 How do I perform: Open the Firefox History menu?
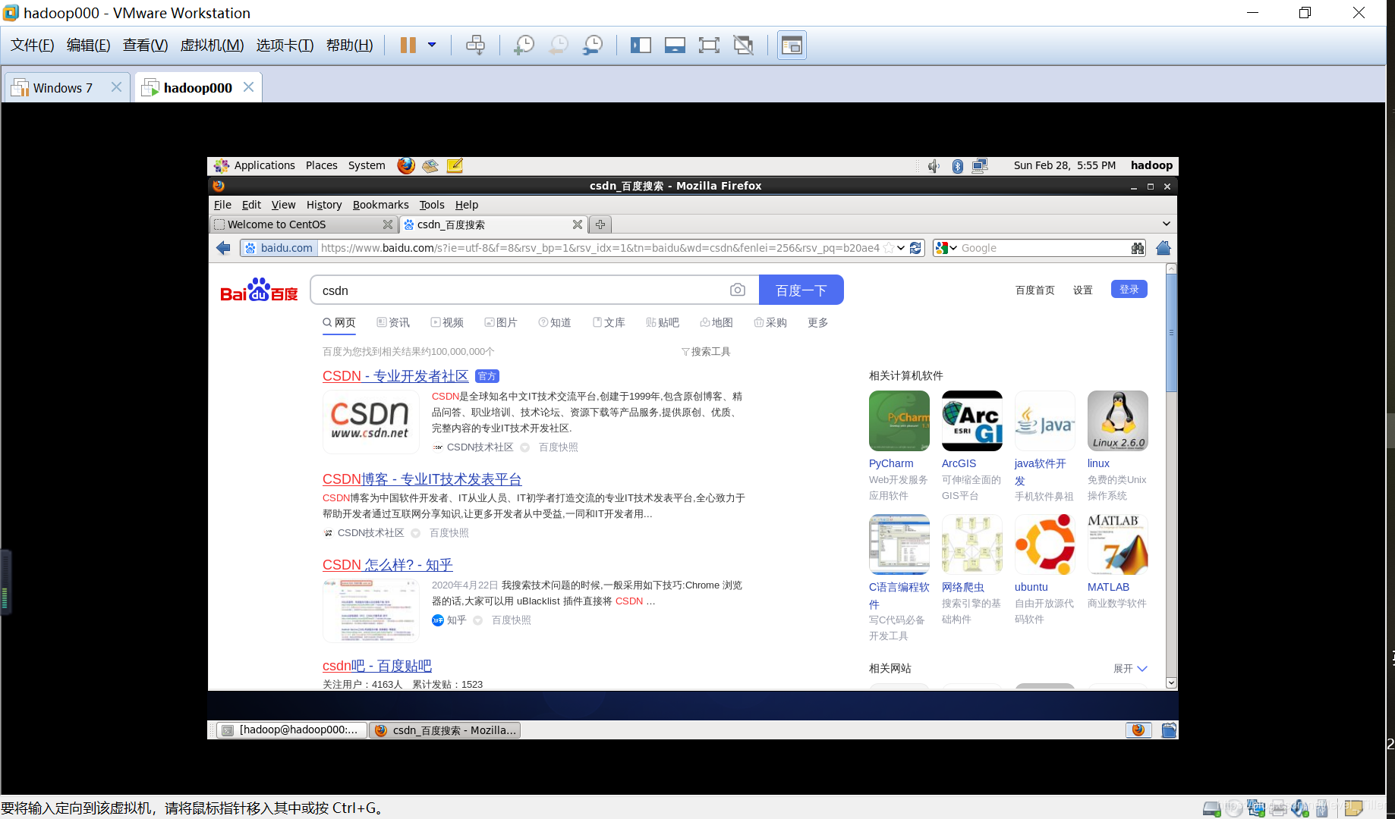[324, 205]
